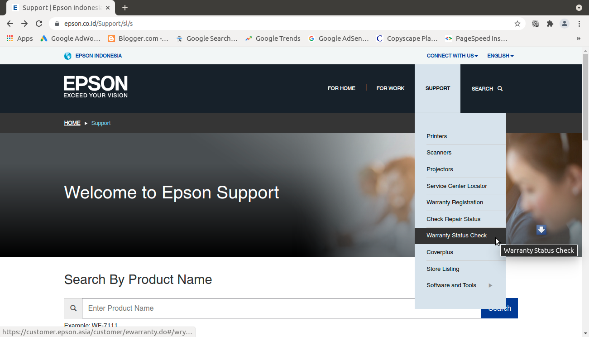Click the Epson Exceed Your Vision logo
This screenshot has height=337, width=589.
coord(96,87)
